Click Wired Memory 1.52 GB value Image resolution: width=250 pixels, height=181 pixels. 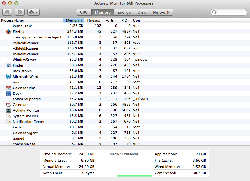pos(199,167)
